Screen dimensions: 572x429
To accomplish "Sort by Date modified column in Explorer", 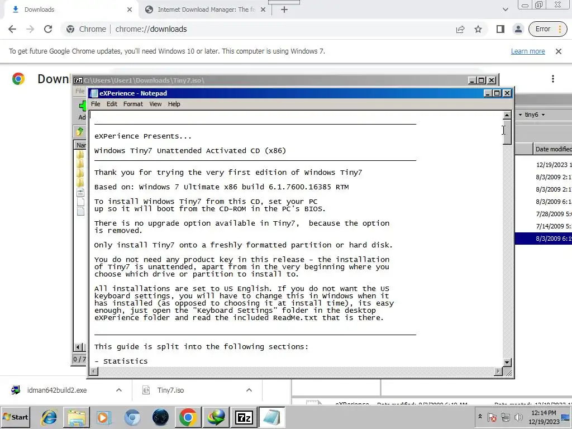I will point(552,149).
